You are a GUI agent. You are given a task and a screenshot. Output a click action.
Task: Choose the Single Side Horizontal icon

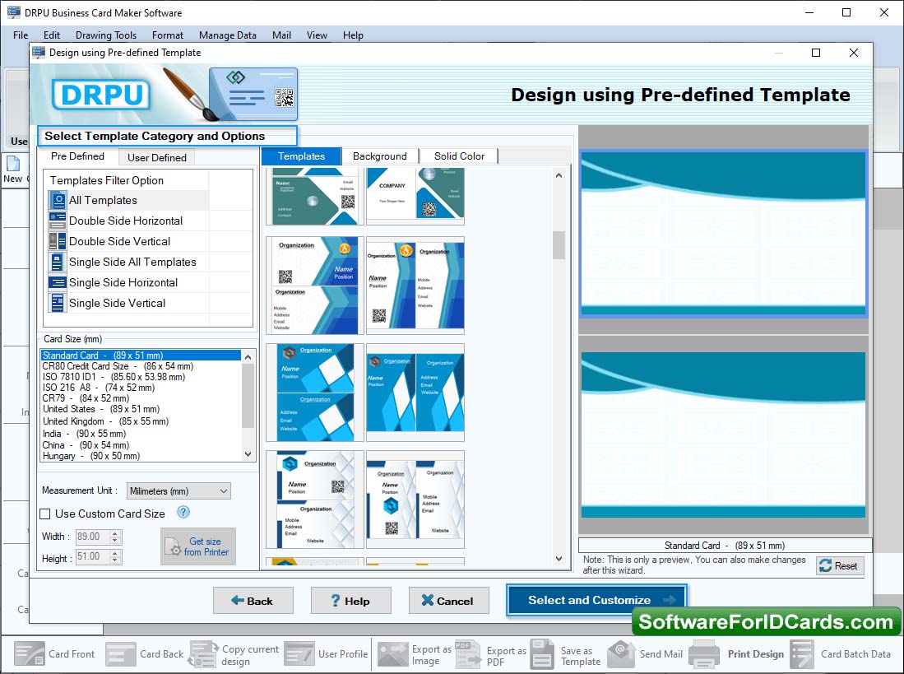tap(57, 282)
